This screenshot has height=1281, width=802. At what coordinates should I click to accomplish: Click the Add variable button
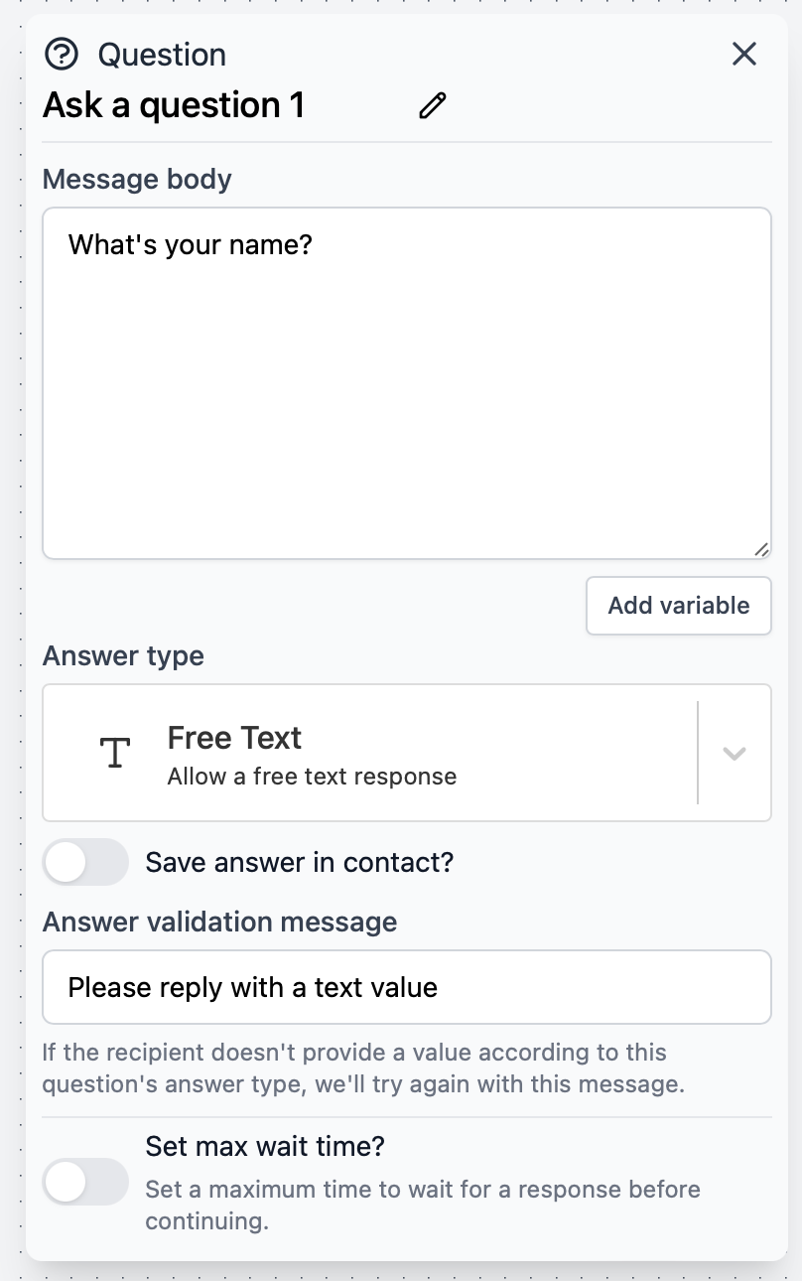(x=678, y=606)
